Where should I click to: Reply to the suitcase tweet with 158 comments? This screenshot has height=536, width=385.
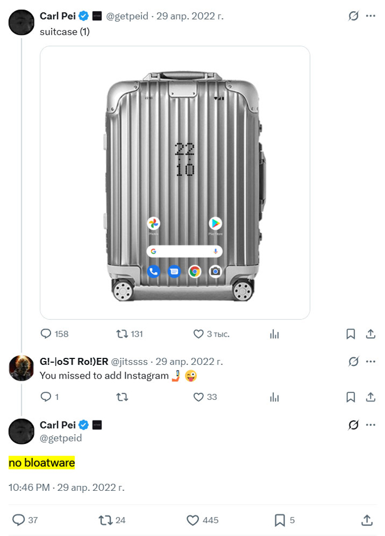coord(47,334)
